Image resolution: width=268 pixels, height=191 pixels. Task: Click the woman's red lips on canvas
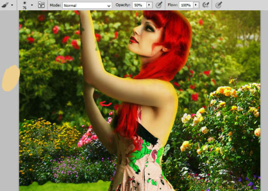click(x=134, y=40)
